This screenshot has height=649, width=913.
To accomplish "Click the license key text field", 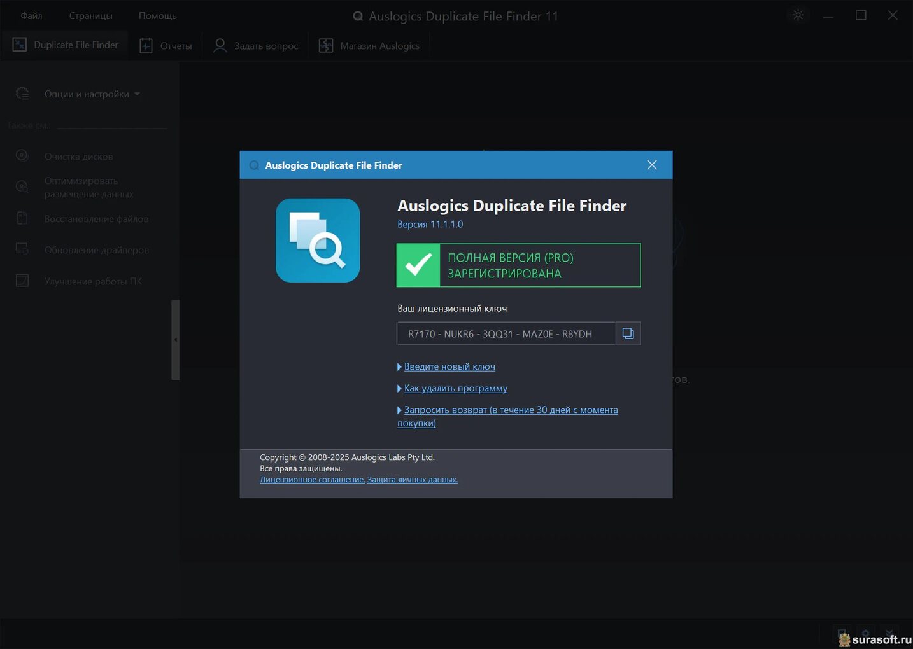I will tap(506, 333).
